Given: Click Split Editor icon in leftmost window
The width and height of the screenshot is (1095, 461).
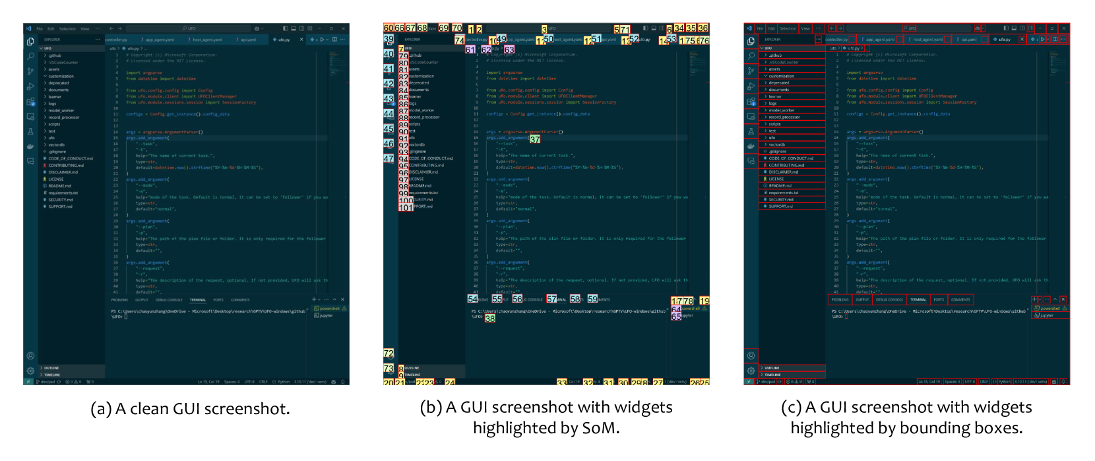Looking at the screenshot, I should click(334, 40).
